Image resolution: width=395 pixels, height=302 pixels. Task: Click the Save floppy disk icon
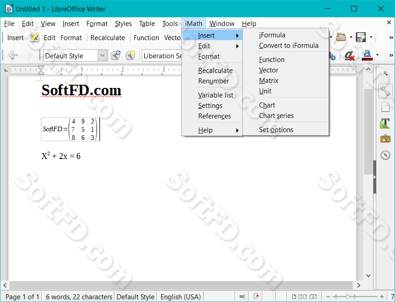360,37
